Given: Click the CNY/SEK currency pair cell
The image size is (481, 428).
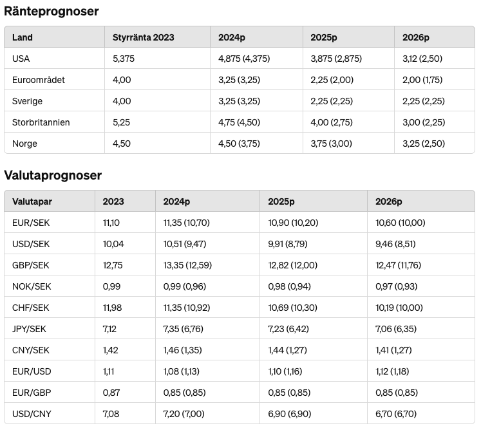Looking at the screenshot, I should click(x=30, y=350).
